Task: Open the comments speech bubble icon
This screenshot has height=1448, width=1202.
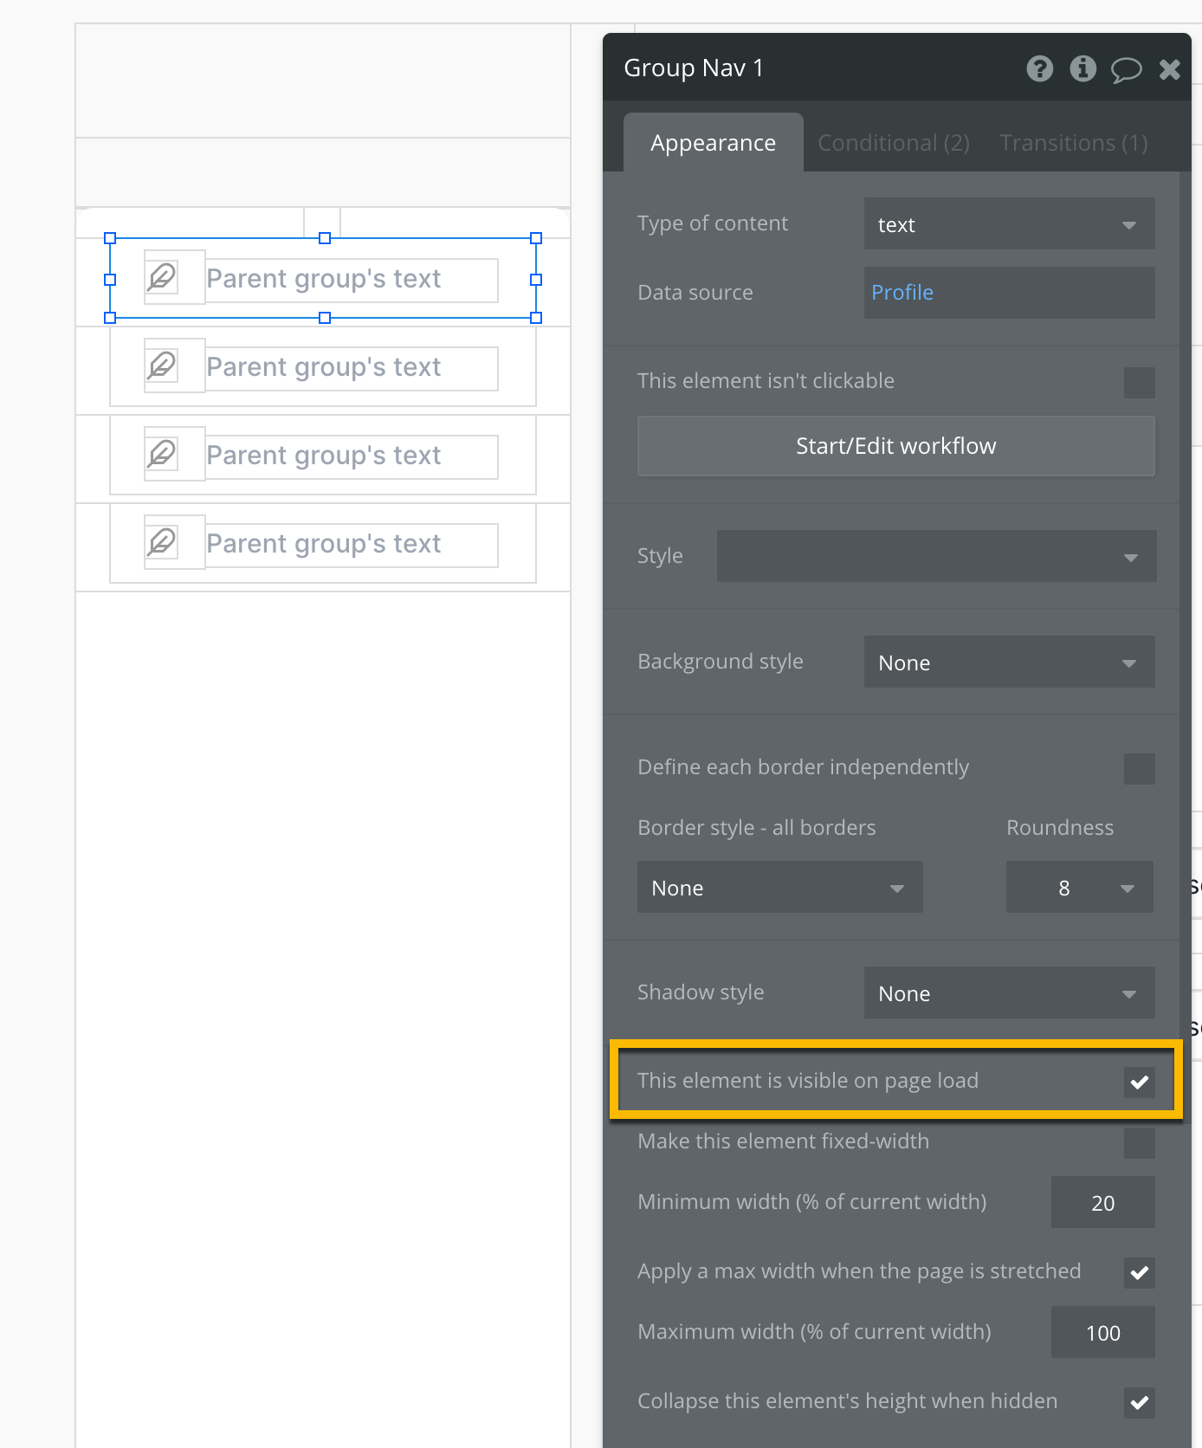Action: click(x=1126, y=69)
